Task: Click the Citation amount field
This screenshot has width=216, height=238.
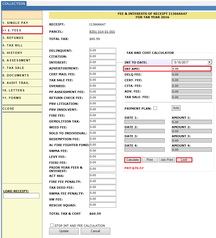Action: coord(102,57)
